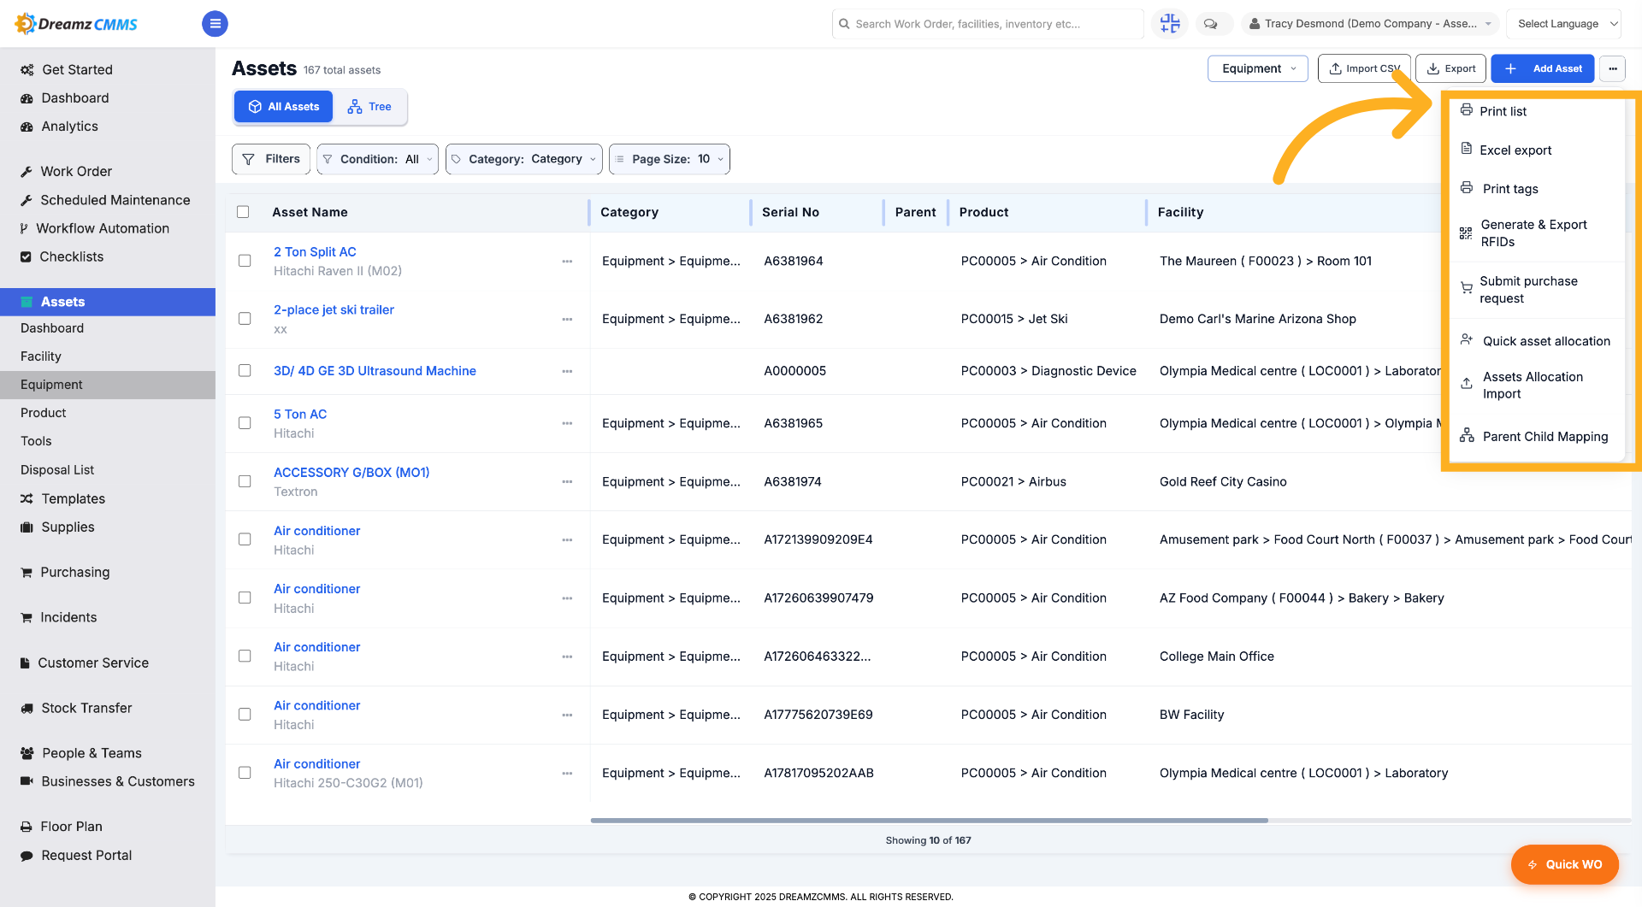Open the Category filter dropdown
The image size is (1642, 907).
[x=523, y=159]
